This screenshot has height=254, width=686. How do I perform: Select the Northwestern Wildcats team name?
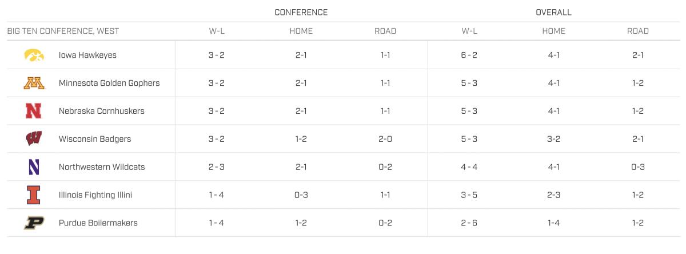102,167
